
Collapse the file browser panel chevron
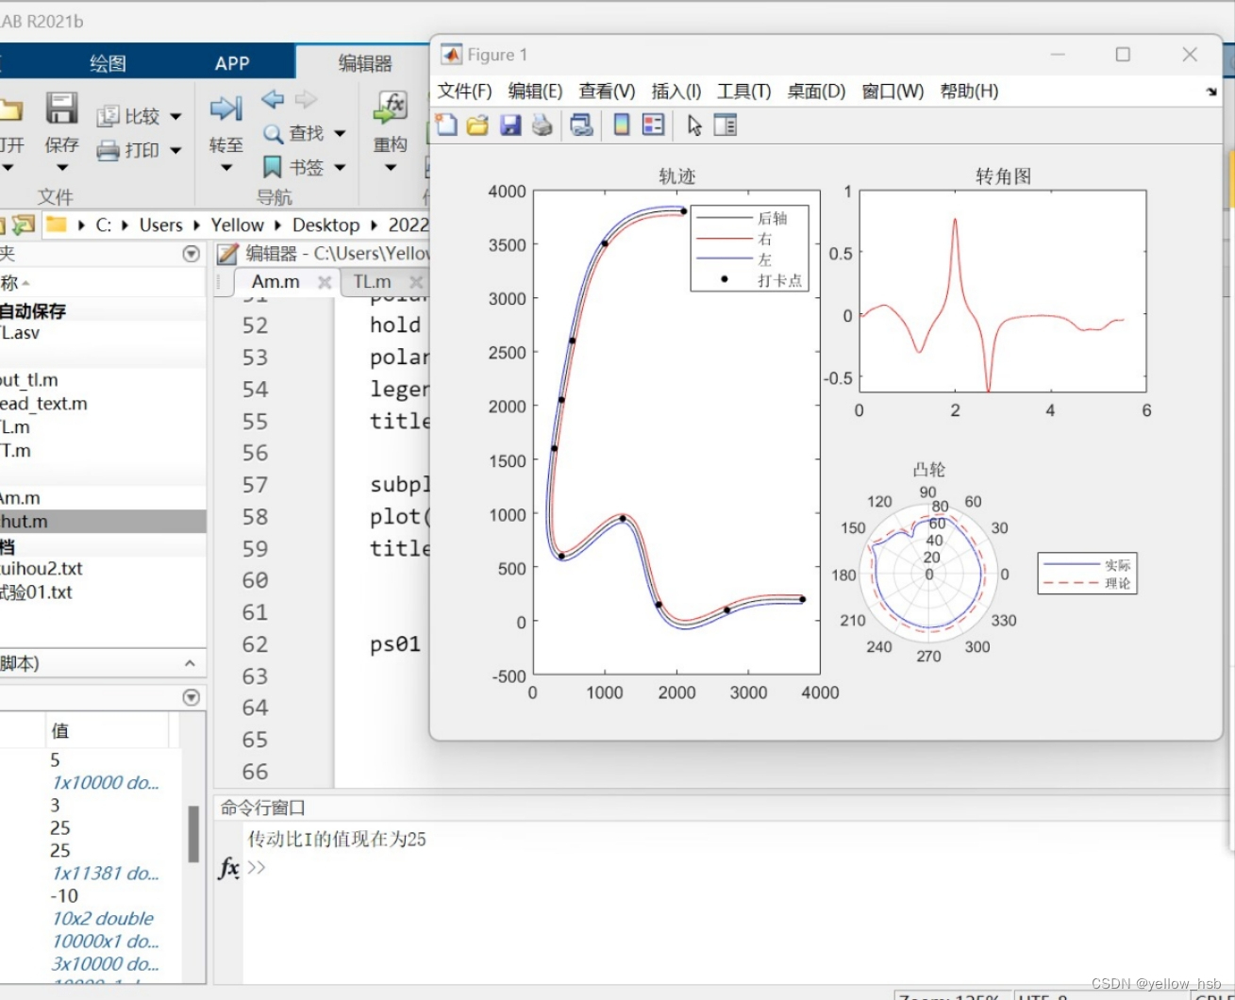pyautogui.click(x=191, y=253)
